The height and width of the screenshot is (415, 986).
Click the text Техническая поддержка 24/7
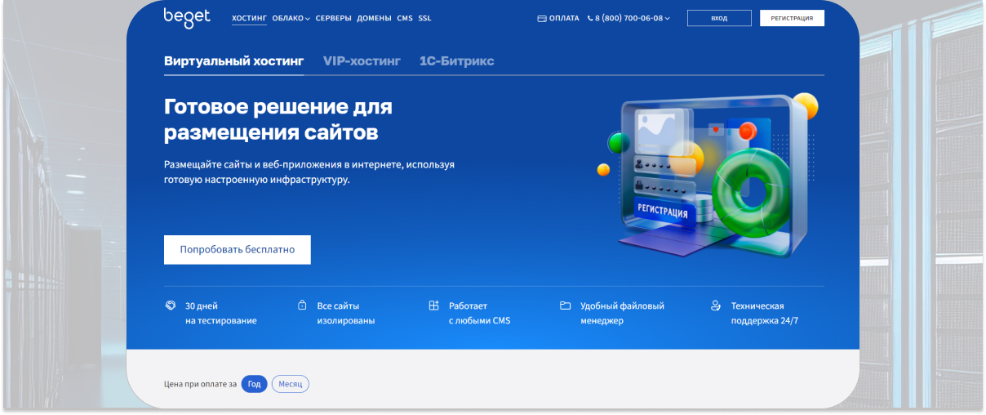tap(765, 313)
